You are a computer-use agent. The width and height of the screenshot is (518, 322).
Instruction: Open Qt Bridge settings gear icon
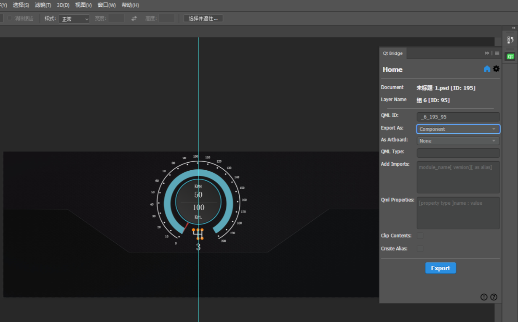[x=496, y=69]
